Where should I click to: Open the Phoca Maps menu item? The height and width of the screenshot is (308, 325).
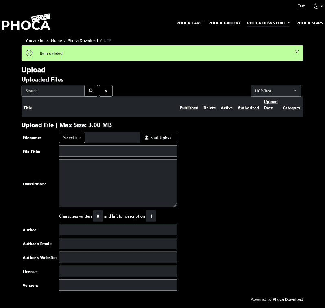pyautogui.click(x=310, y=23)
